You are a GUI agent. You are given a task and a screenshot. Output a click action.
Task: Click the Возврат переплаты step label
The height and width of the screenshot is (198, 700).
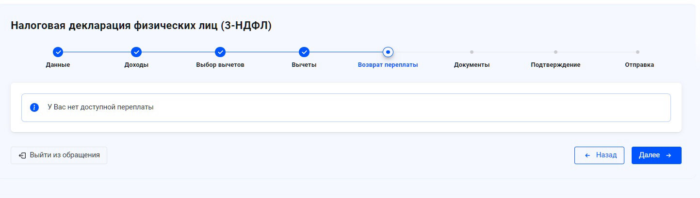[x=388, y=65]
